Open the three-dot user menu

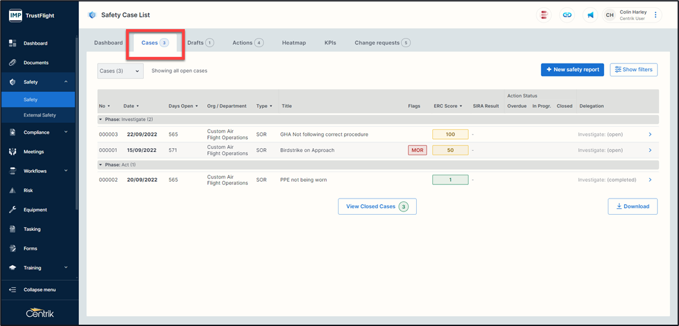click(655, 15)
